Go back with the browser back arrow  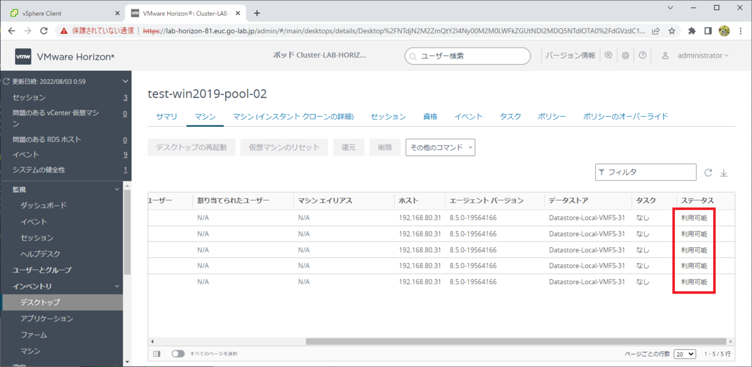point(11,30)
